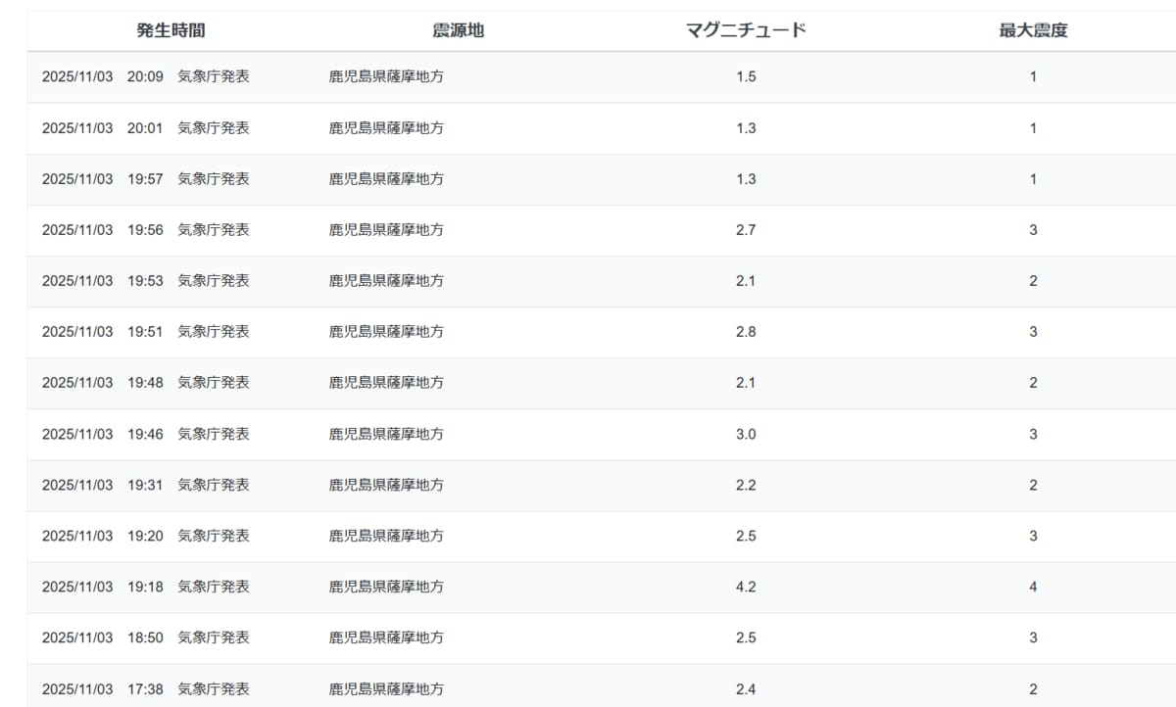1176x707 pixels.
Task: Open the 19:31 earthquake entry
Action: (x=145, y=485)
